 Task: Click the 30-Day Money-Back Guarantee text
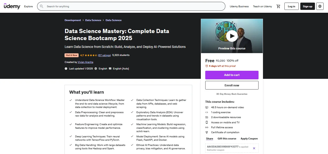click(x=232, y=94)
